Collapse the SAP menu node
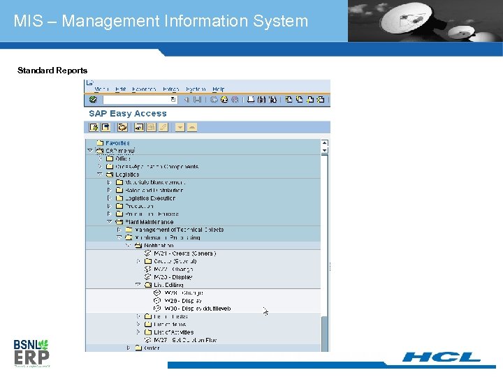 tap(90, 150)
